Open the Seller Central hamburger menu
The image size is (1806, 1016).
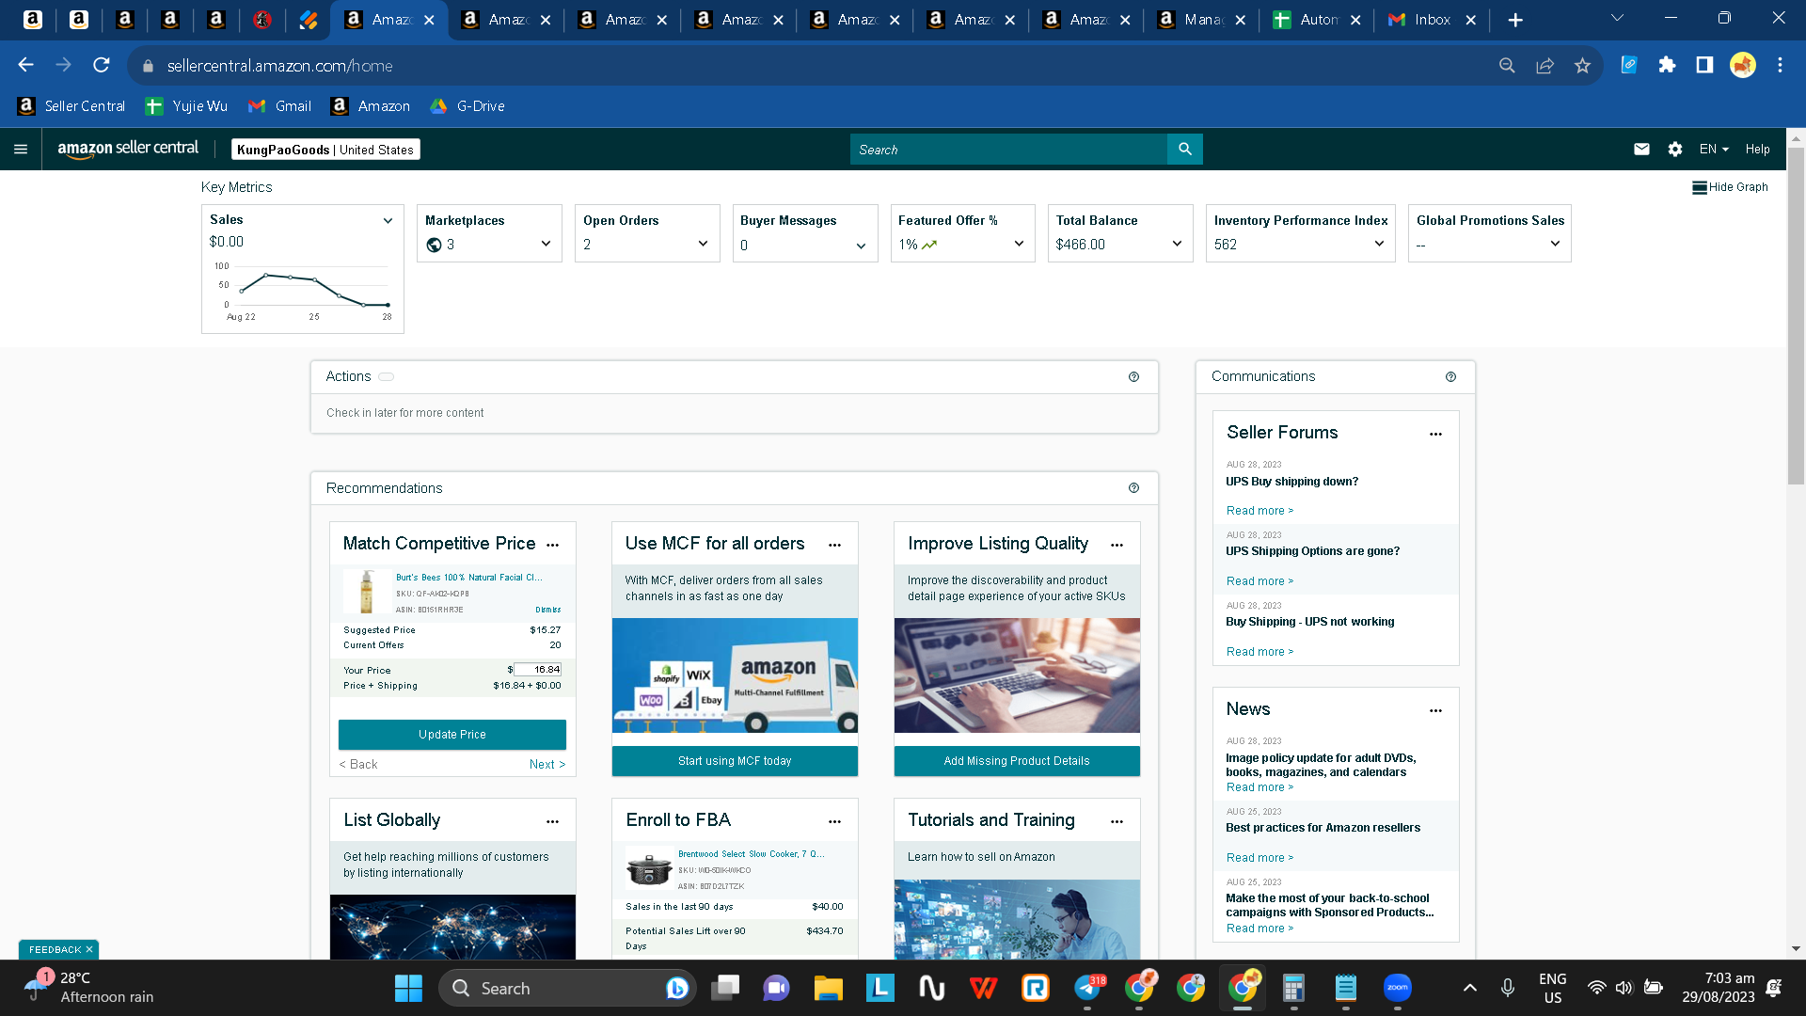pos(21,150)
